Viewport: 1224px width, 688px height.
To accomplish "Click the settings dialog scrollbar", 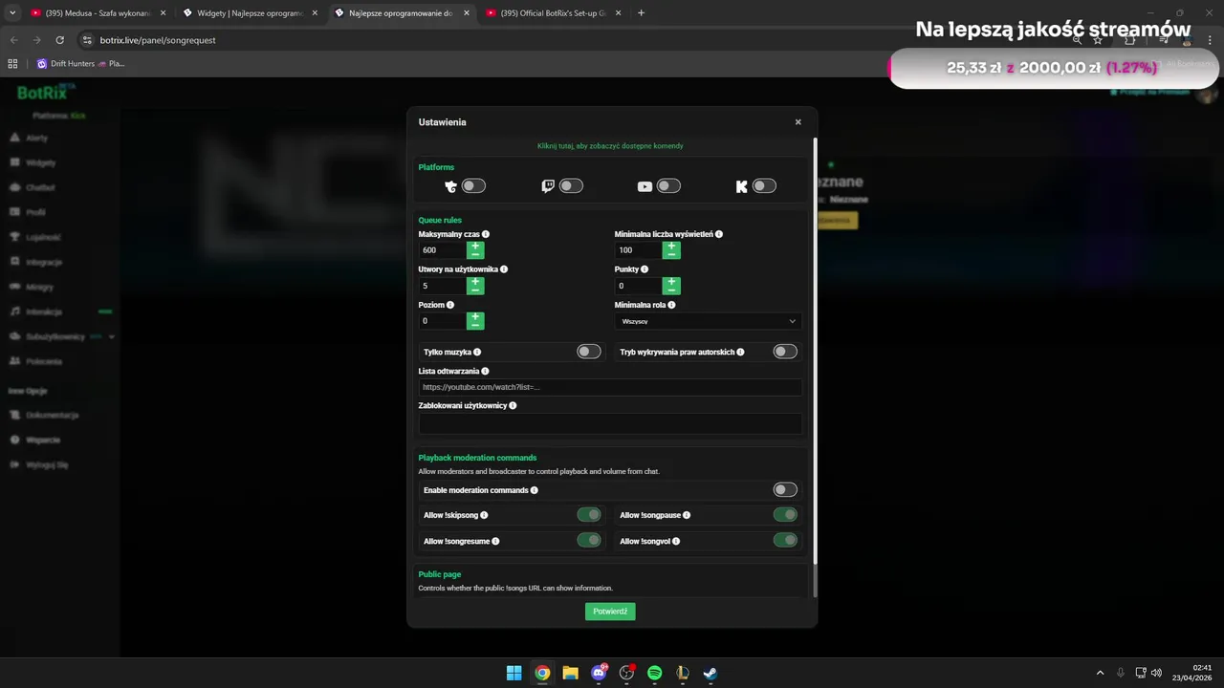I will pyautogui.click(x=815, y=351).
